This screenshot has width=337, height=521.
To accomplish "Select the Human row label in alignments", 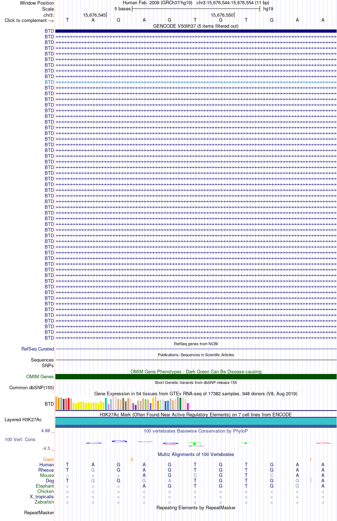I will point(46,465).
